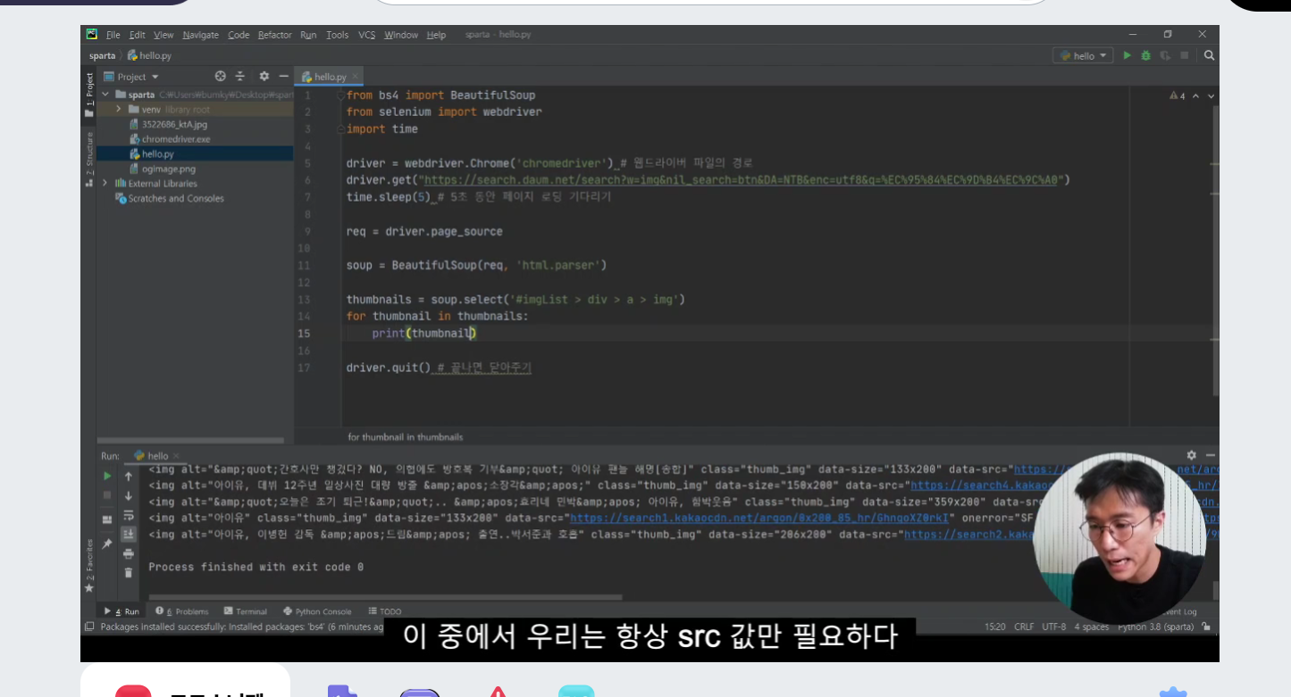Toggle the Structure sidebar tool window
The width and height of the screenshot is (1291, 697).
89,161
